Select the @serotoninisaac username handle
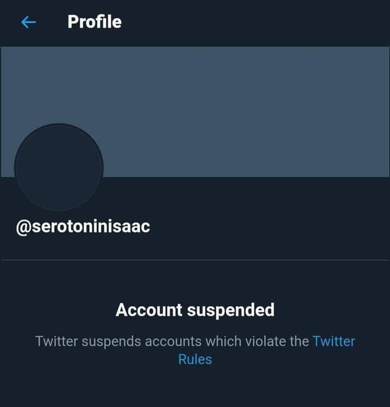Screen dimensions: 390x407 point(83,227)
